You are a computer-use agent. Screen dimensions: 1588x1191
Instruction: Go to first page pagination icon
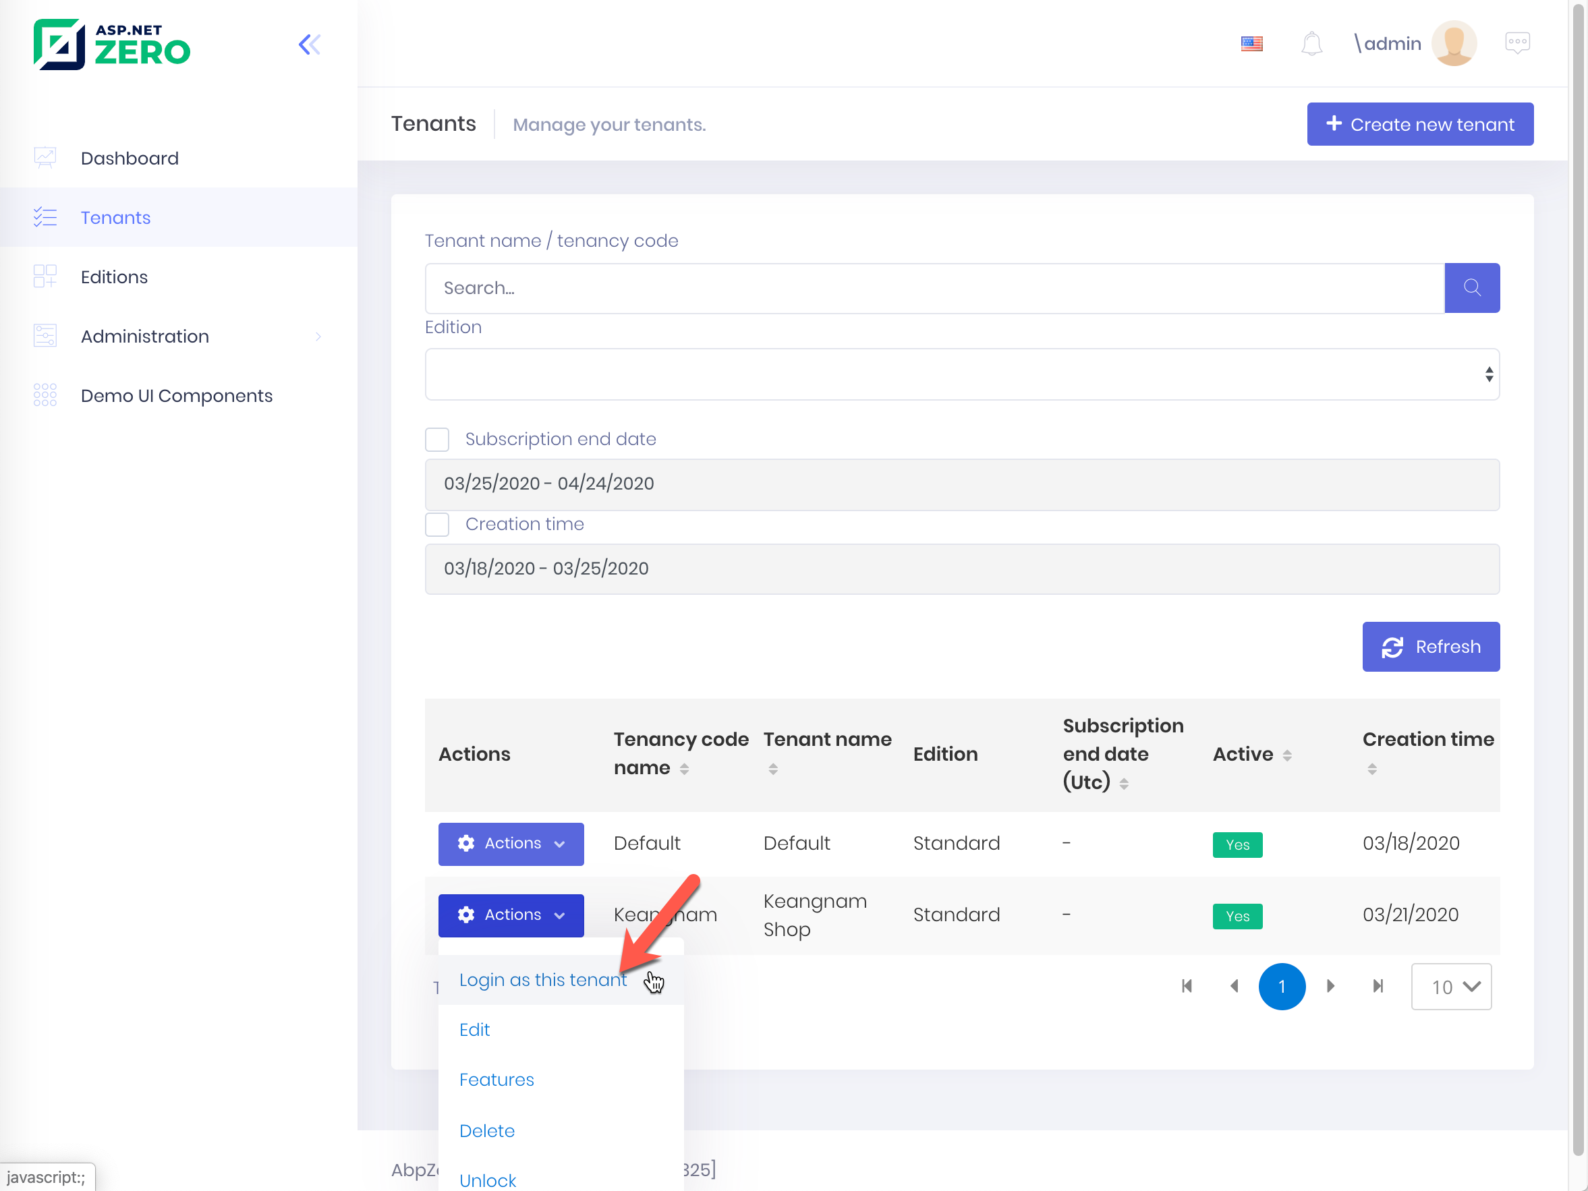(1187, 986)
